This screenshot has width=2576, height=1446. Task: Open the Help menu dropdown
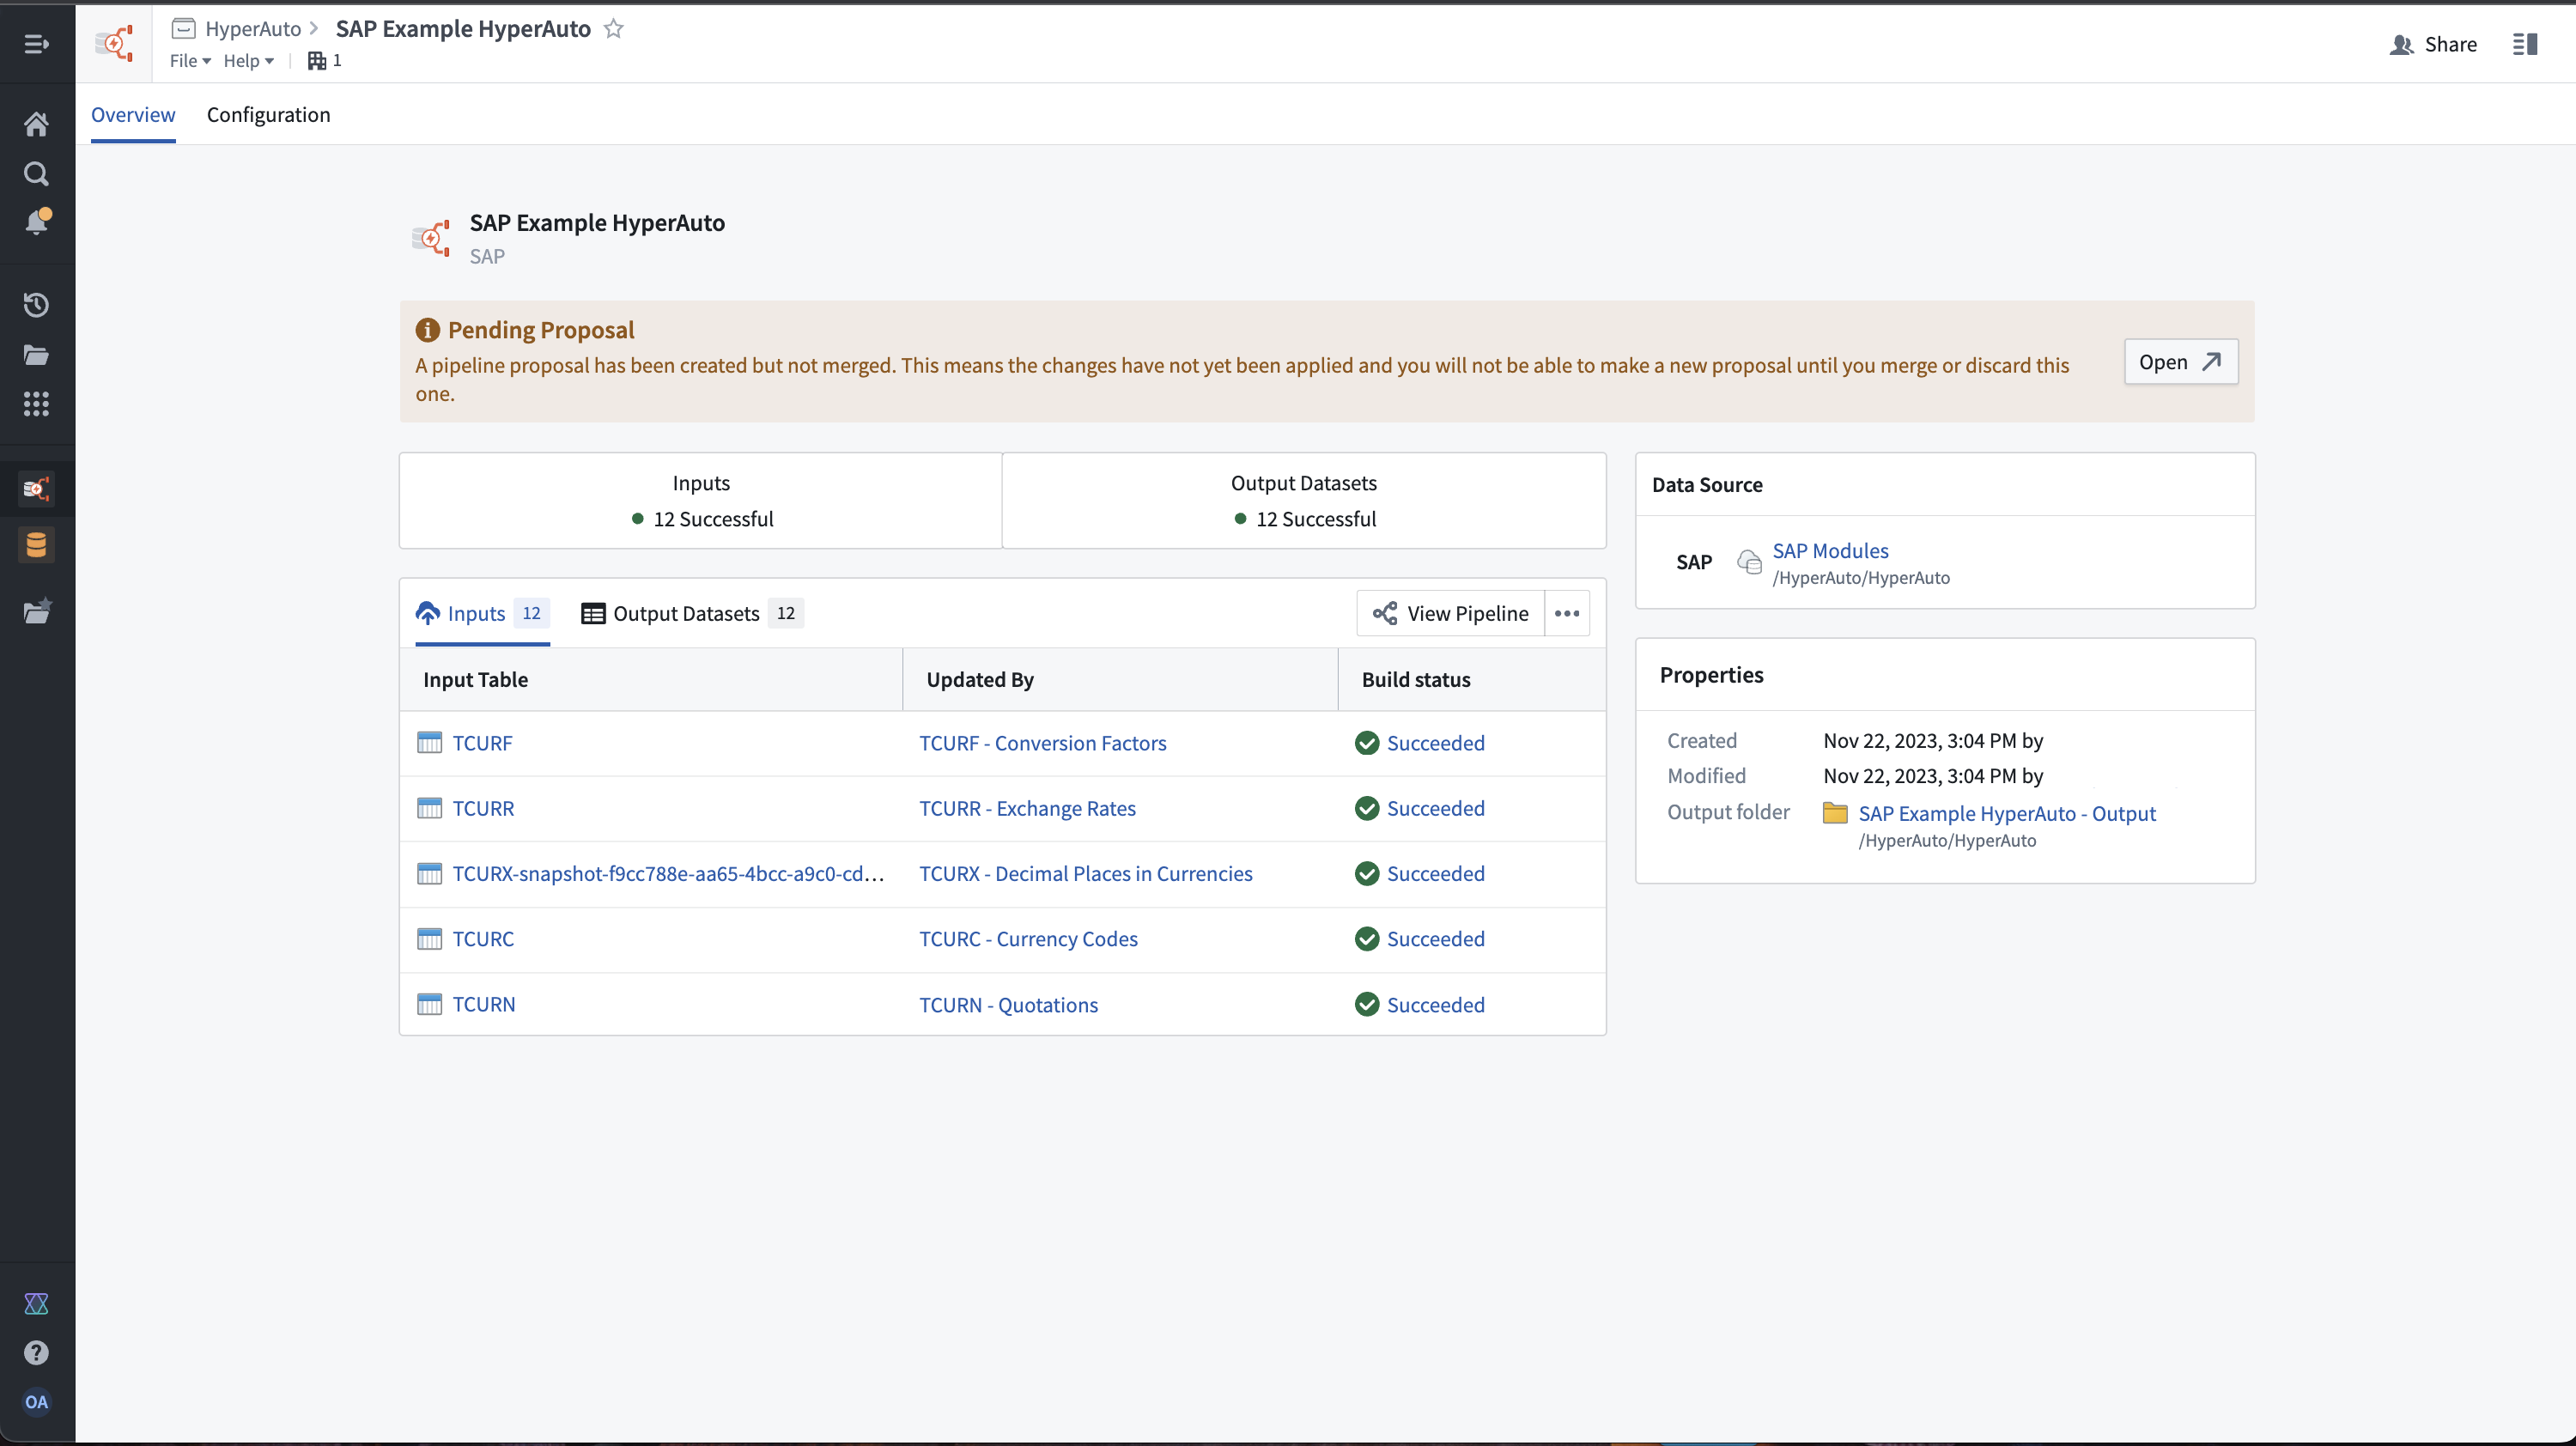pyautogui.click(x=248, y=61)
